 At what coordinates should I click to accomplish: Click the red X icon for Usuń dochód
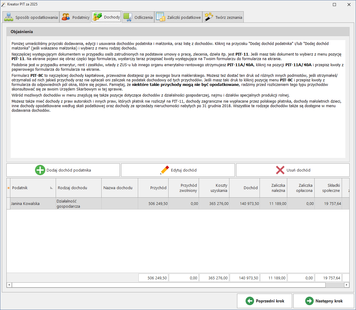(280, 170)
